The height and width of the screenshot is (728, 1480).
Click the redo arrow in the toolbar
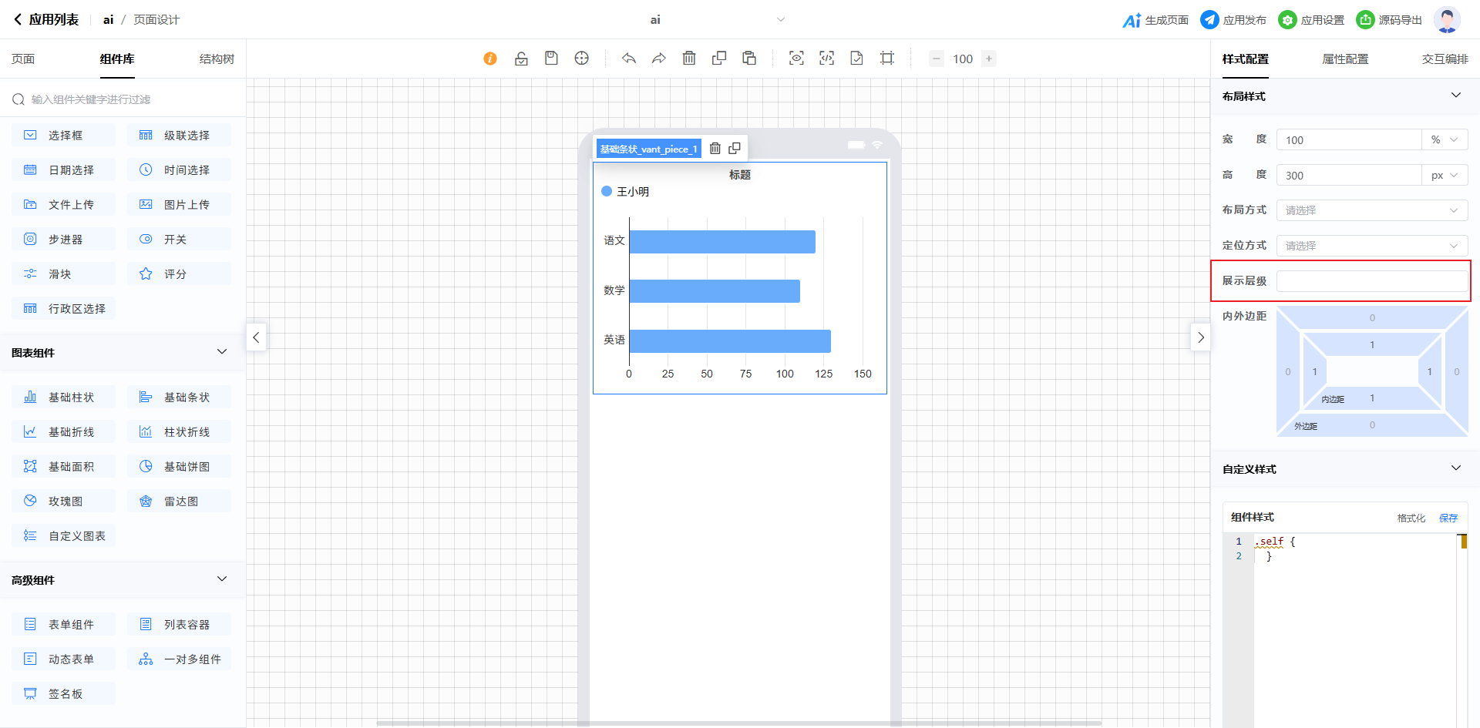pos(659,59)
